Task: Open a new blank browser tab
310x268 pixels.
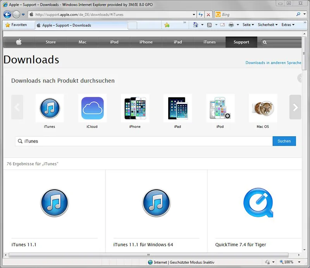Action: (133, 26)
